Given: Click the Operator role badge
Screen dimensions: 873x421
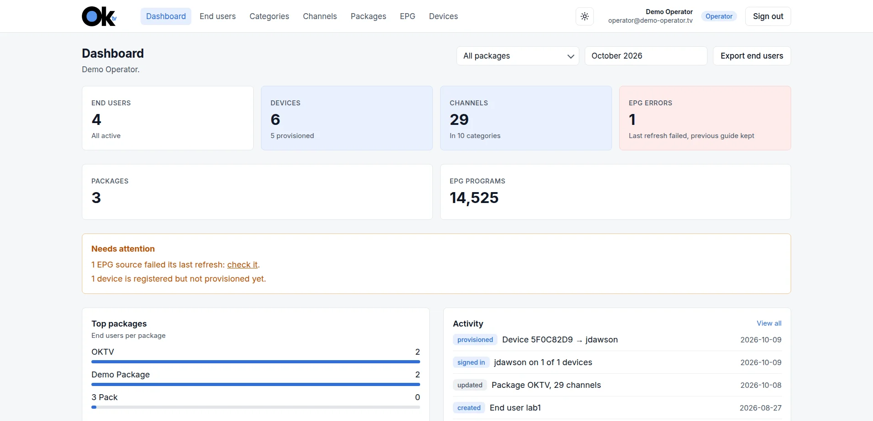Looking at the screenshot, I should [719, 16].
